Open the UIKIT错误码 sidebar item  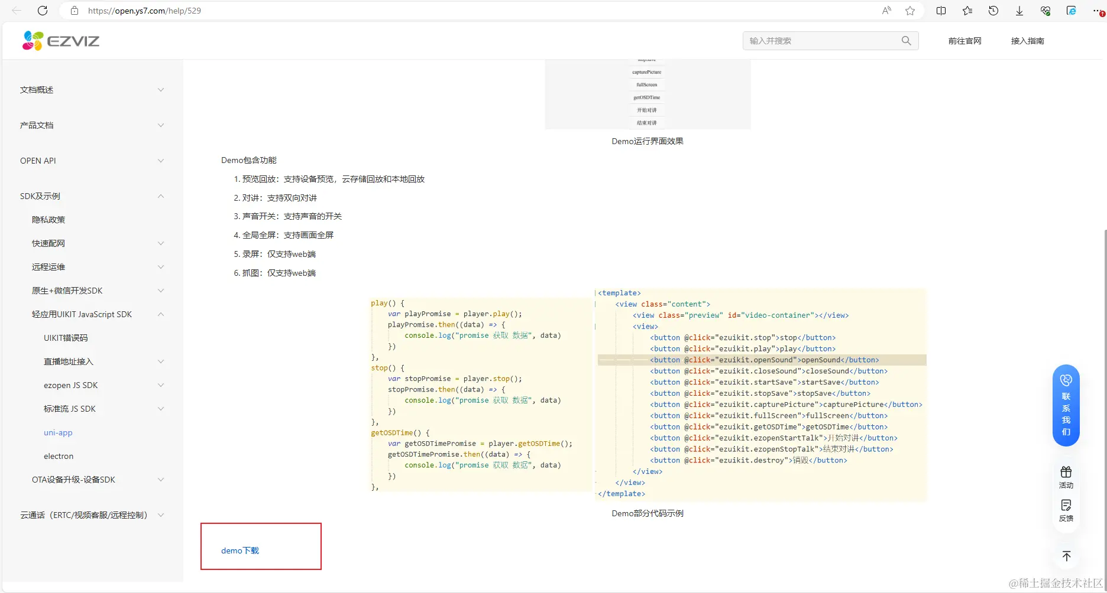point(66,338)
